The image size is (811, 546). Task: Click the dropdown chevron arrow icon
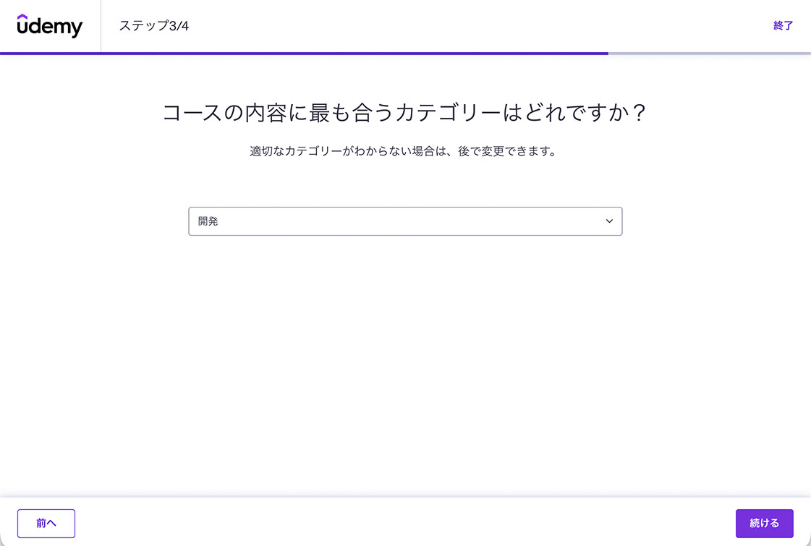[x=609, y=221]
